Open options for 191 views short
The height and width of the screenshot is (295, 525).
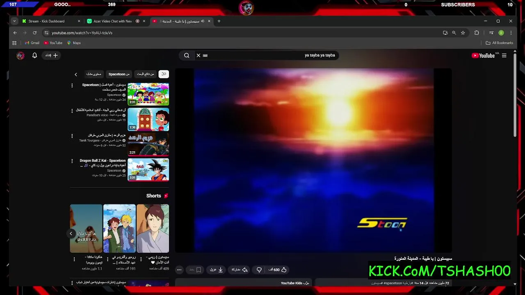(x=107, y=259)
